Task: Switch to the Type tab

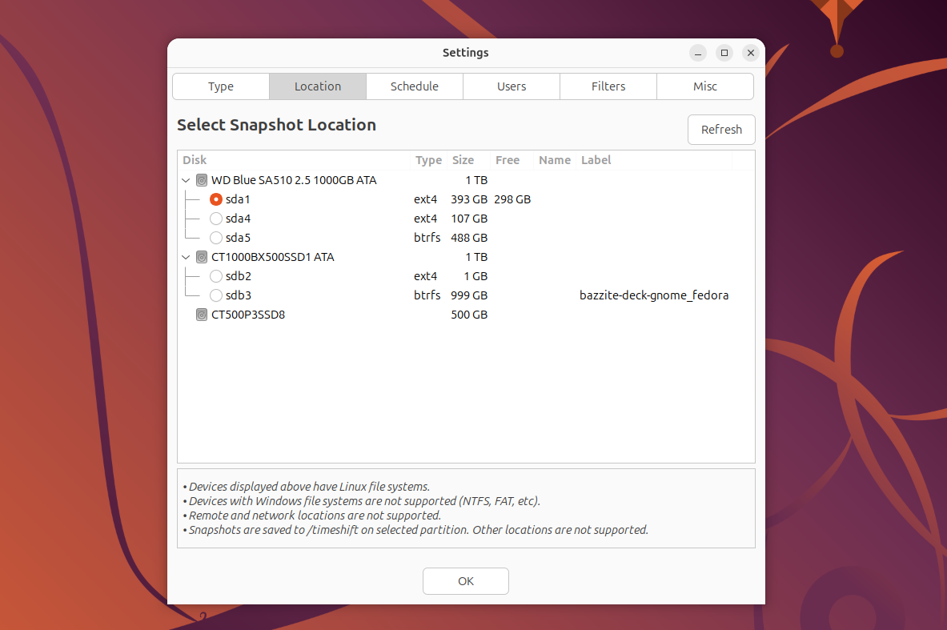Action: point(221,86)
